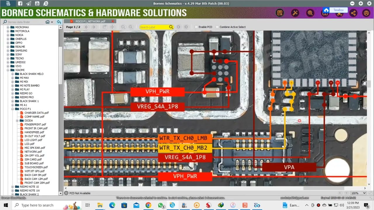This screenshot has width=374, height=210.
Task: Collapse the POCO F1 folder
Action: 13,109
